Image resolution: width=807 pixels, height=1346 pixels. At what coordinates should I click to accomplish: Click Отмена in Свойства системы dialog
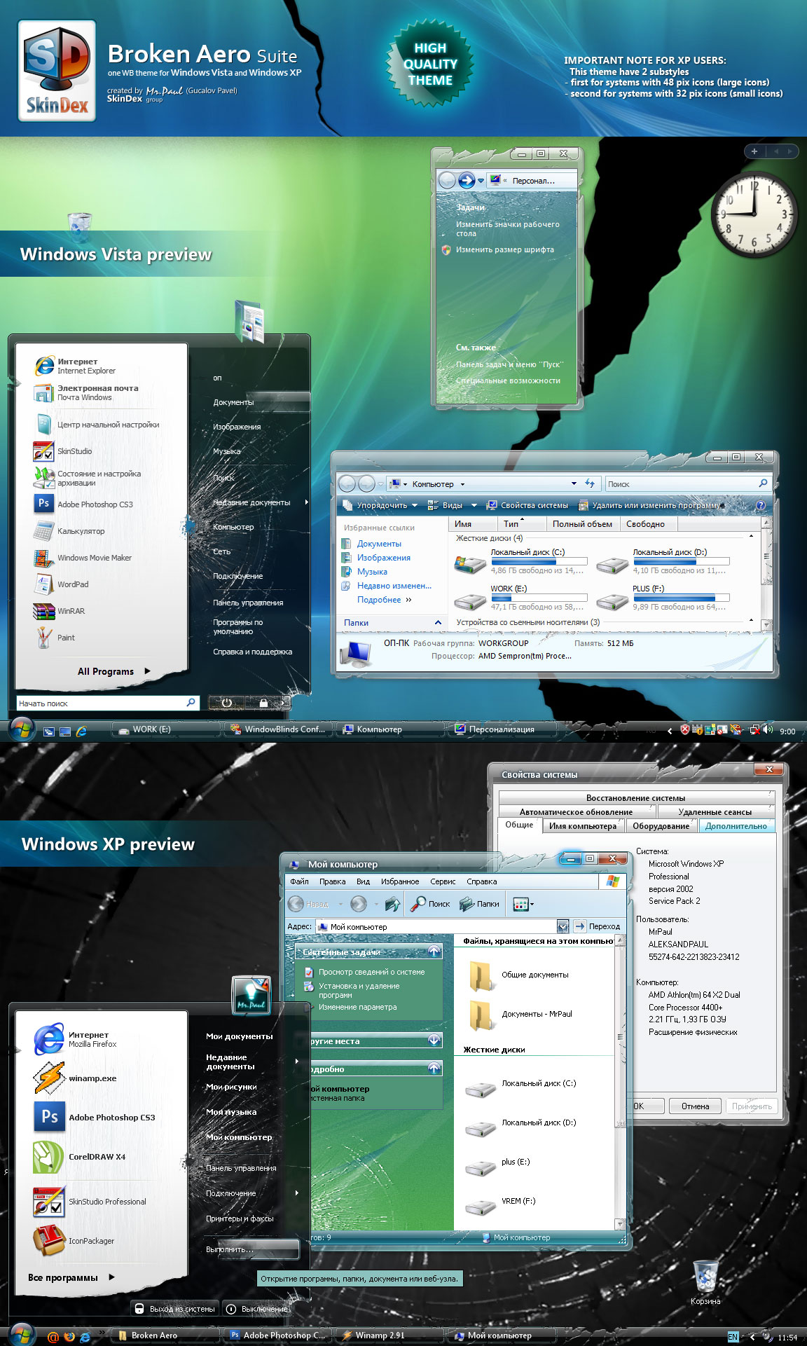point(696,1106)
